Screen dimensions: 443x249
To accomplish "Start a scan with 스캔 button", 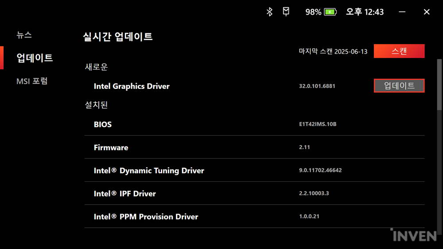I will [x=399, y=51].
